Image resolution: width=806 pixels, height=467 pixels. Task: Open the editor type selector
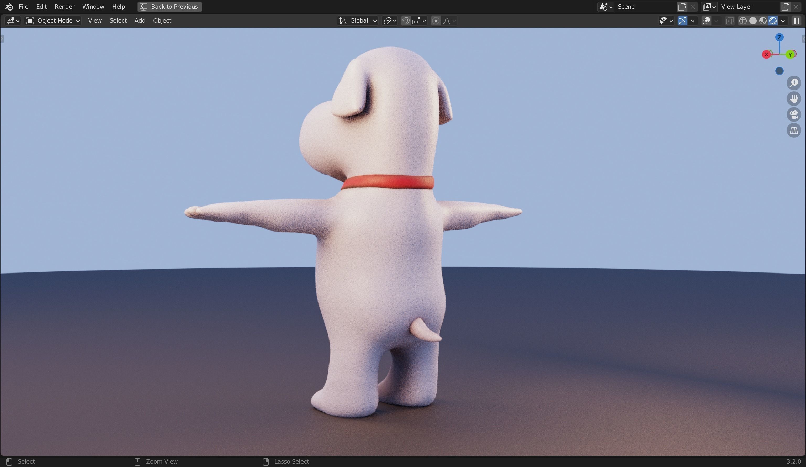13,21
